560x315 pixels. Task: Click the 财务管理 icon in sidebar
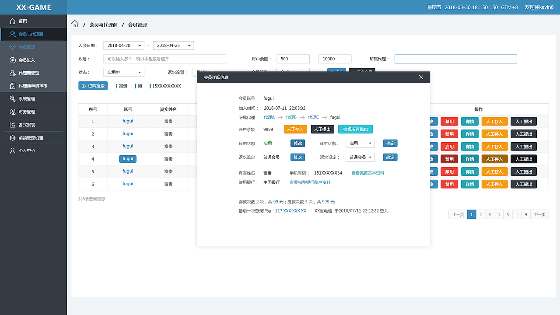click(13, 112)
